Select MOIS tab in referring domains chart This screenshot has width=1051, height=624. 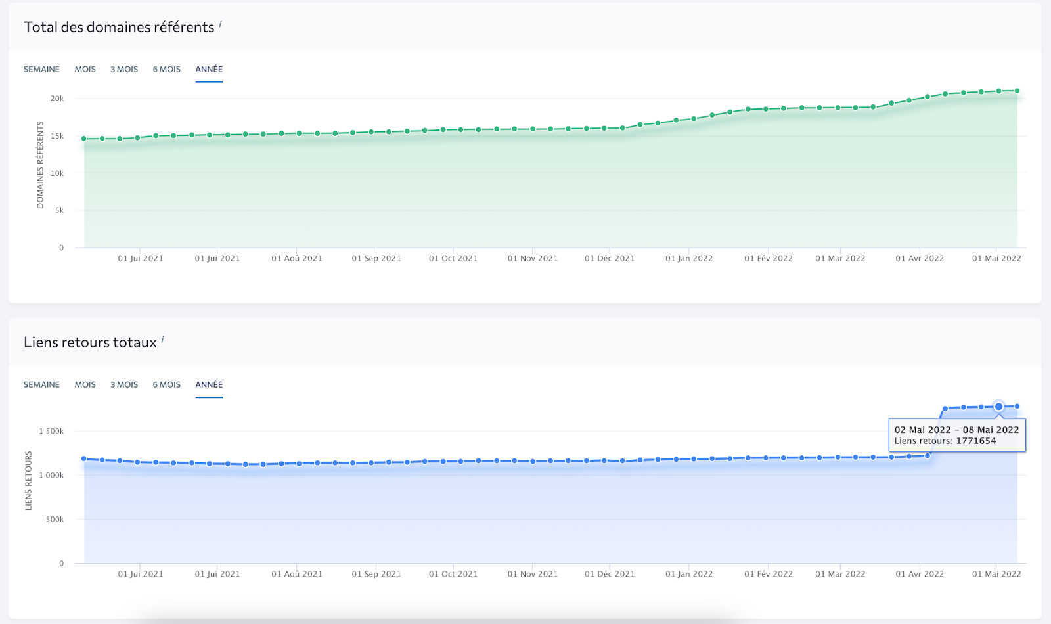click(85, 69)
